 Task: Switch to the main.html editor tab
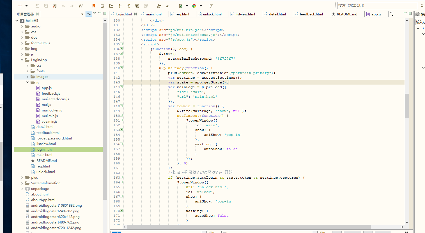(x=153, y=14)
